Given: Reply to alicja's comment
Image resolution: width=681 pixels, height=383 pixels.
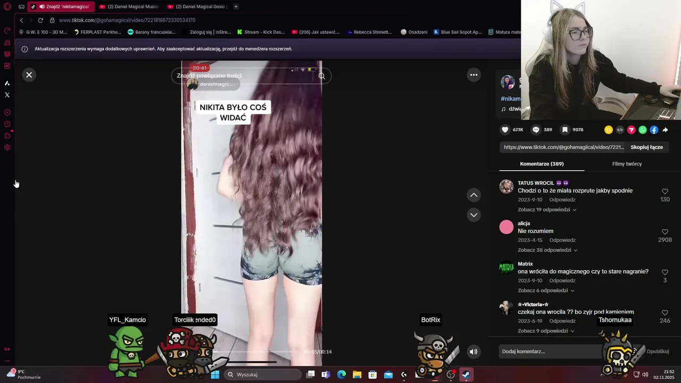Looking at the screenshot, I should [x=562, y=240].
